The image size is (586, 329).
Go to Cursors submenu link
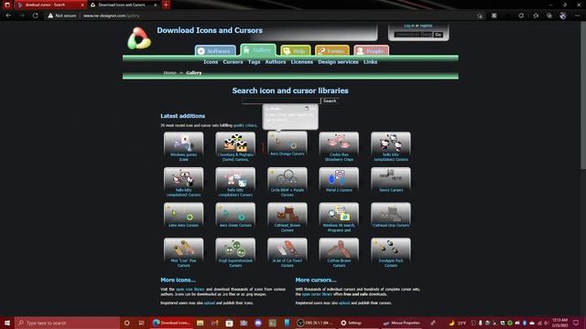pyautogui.click(x=233, y=62)
